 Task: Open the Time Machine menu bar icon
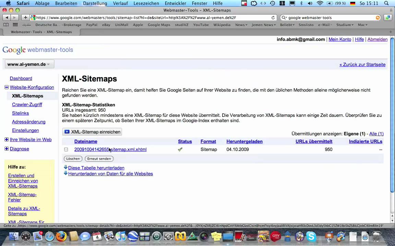click(272, 3)
